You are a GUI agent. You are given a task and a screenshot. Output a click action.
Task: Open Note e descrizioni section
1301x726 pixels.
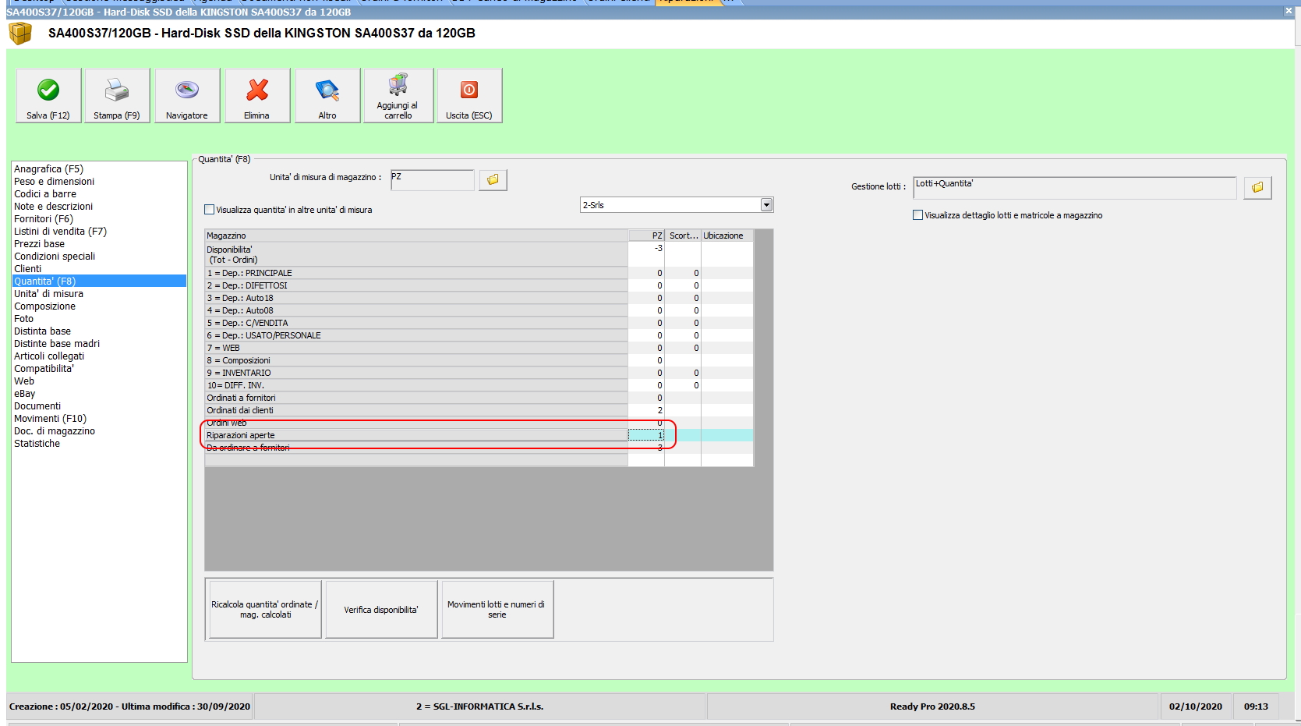[53, 206]
